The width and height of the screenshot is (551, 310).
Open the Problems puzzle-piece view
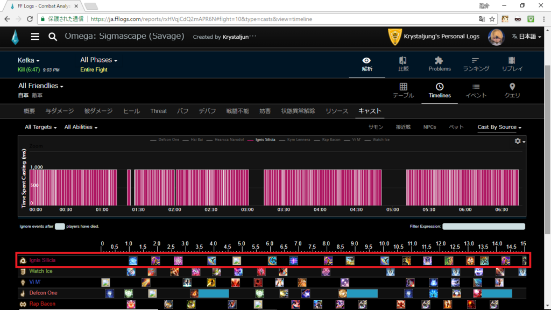pos(439,65)
